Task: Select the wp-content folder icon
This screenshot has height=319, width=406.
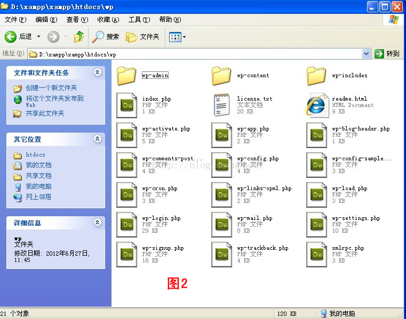Action: tap(221, 76)
